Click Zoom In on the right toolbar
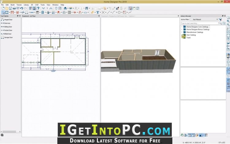The width and height of the screenshot is (230, 144). coord(228,21)
